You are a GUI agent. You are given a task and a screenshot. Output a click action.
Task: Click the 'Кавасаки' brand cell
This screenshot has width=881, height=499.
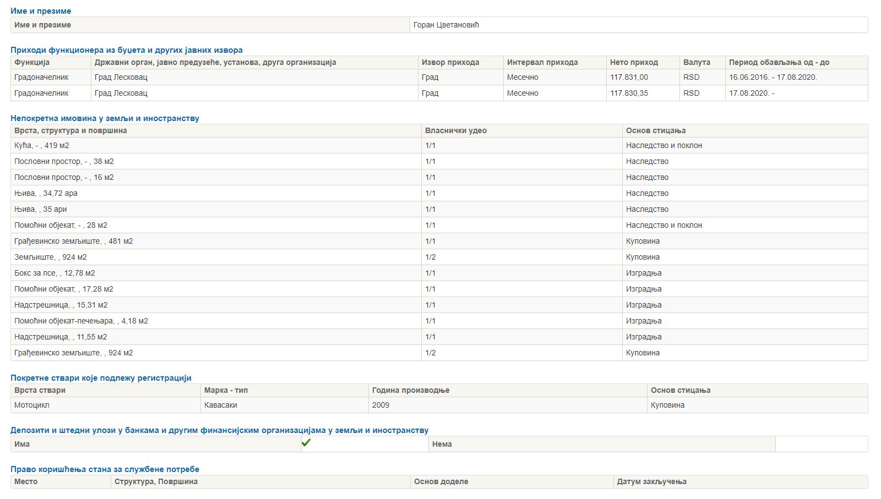pos(220,405)
